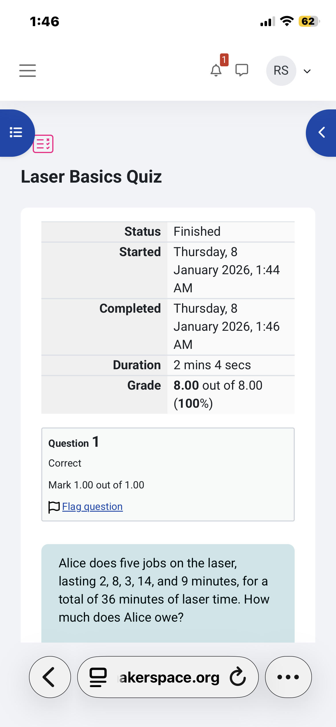Click the flag icon for Question 1
336x727 pixels.
(54, 507)
